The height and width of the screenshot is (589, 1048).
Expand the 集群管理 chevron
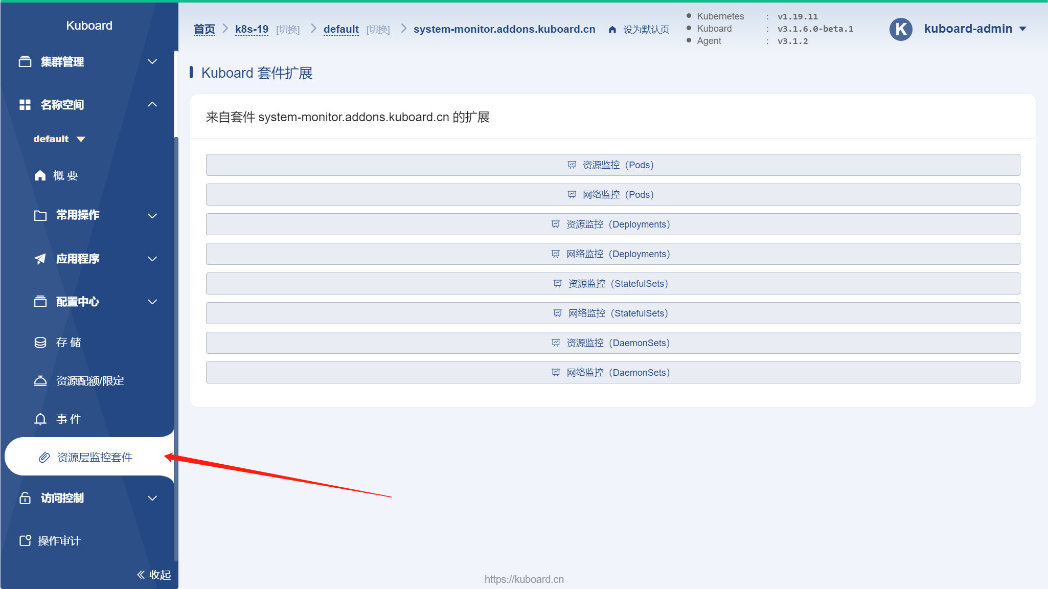[x=152, y=62]
